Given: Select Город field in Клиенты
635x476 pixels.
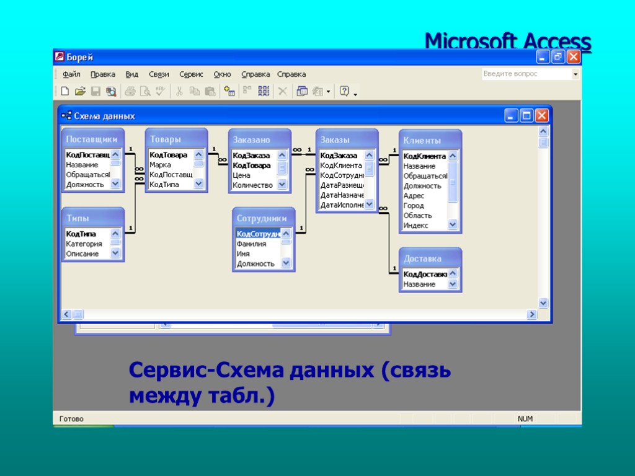Looking at the screenshot, I should 414,206.
